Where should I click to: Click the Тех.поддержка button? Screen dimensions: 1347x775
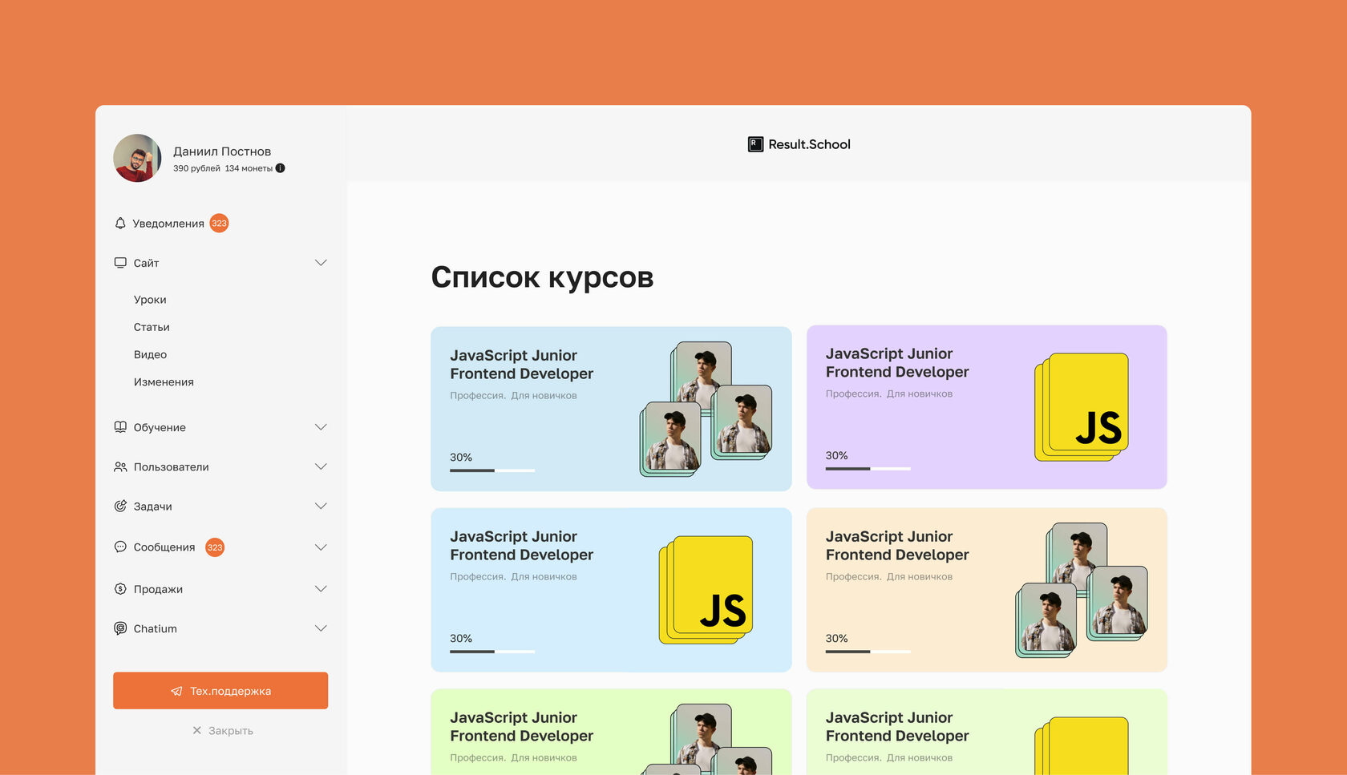220,691
